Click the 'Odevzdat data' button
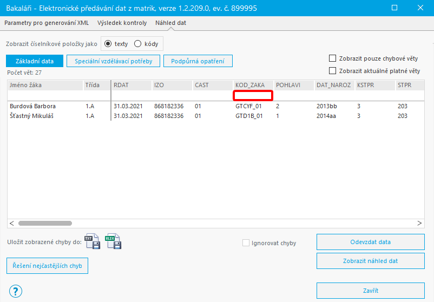The width and height of the screenshot is (434, 302). [x=370, y=242]
